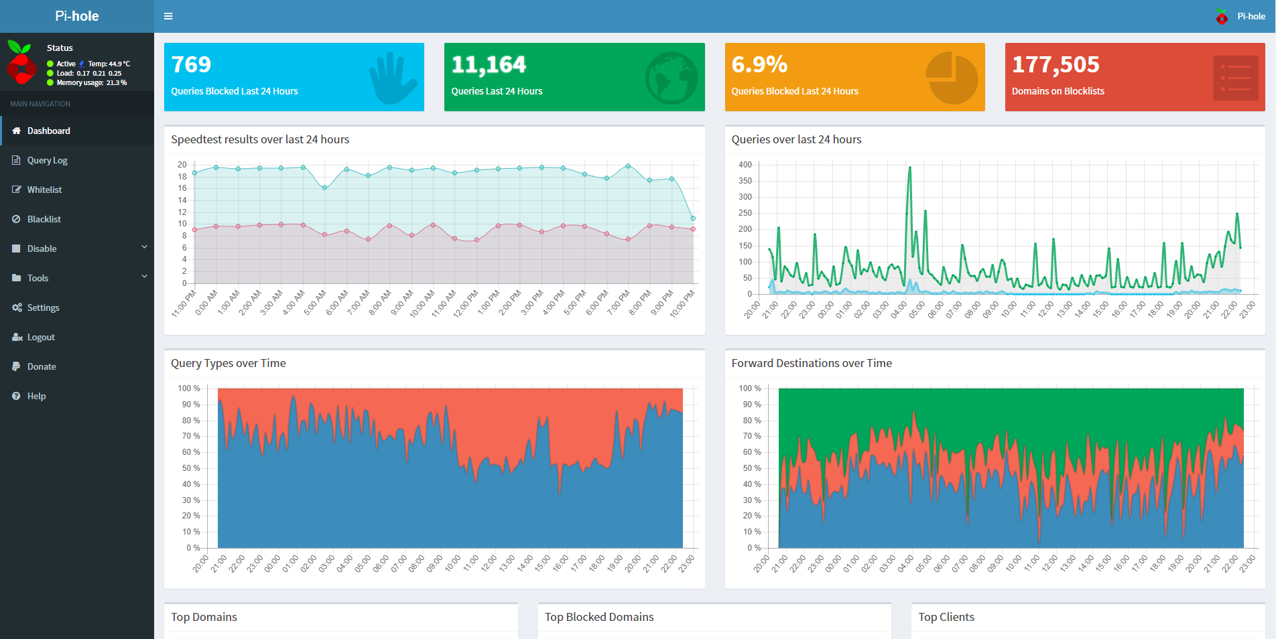Open the Settings page
The height and width of the screenshot is (639, 1276).
click(77, 307)
